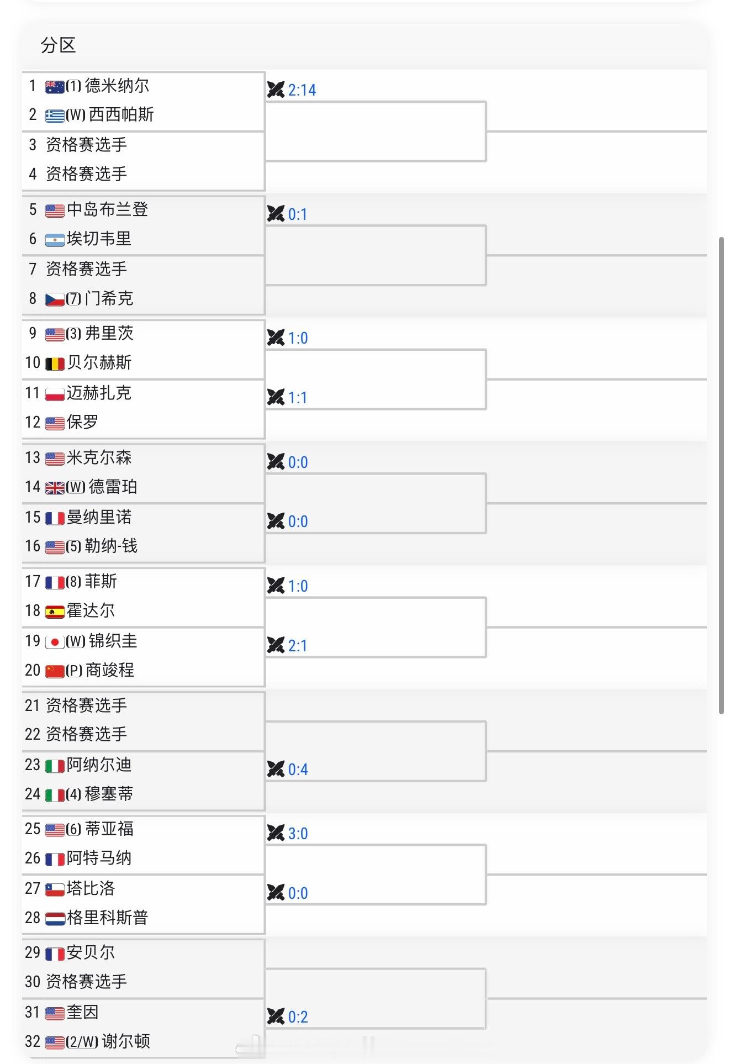Click the vertical scrollbar on right edge
This screenshot has width=729, height=1064.
click(721, 476)
